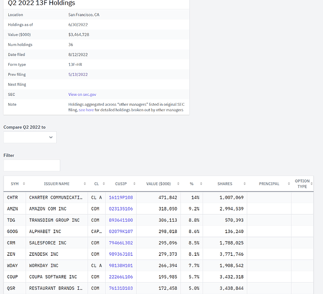Open the Compare Q2 2022 to dropdown
This screenshot has width=323, height=294.
pos(30,137)
